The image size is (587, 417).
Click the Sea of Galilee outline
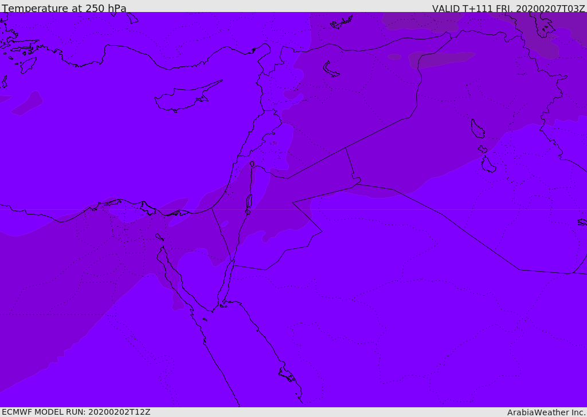coord(252,164)
